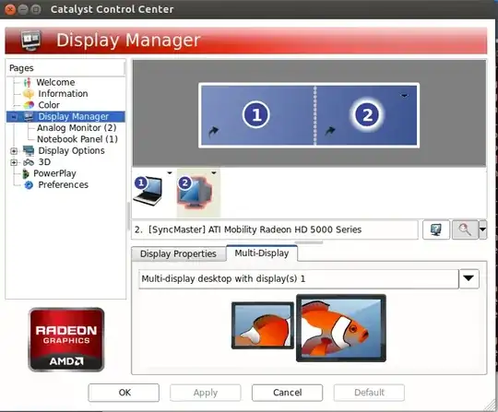Click the 3D glasses icon
The height and width of the screenshot is (412, 498).
click(29, 162)
